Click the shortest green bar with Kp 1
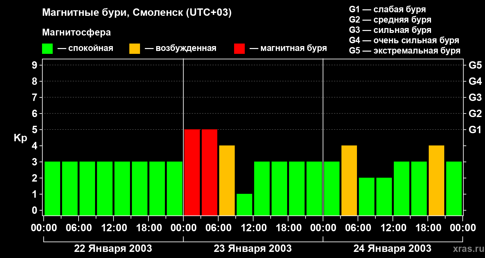The height and width of the screenshot is (258, 485). pyautogui.click(x=244, y=204)
